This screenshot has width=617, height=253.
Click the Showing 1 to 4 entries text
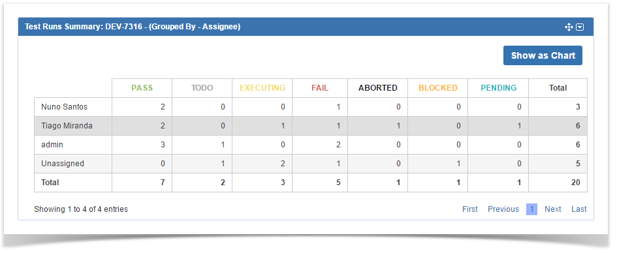pyautogui.click(x=81, y=209)
